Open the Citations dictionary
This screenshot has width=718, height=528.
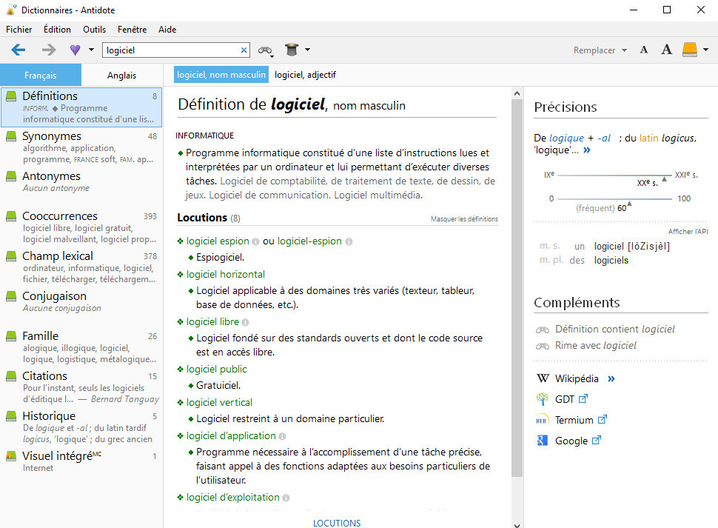click(x=81, y=387)
